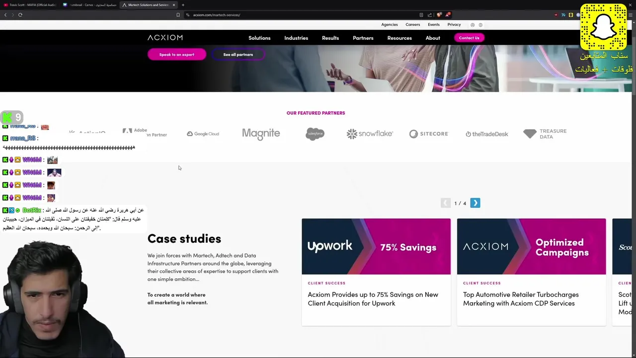Image resolution: width=636 pixels, height=358 pixels.
Task: Open the About menu
Action: pyautogui.click(x=433, y=38)
